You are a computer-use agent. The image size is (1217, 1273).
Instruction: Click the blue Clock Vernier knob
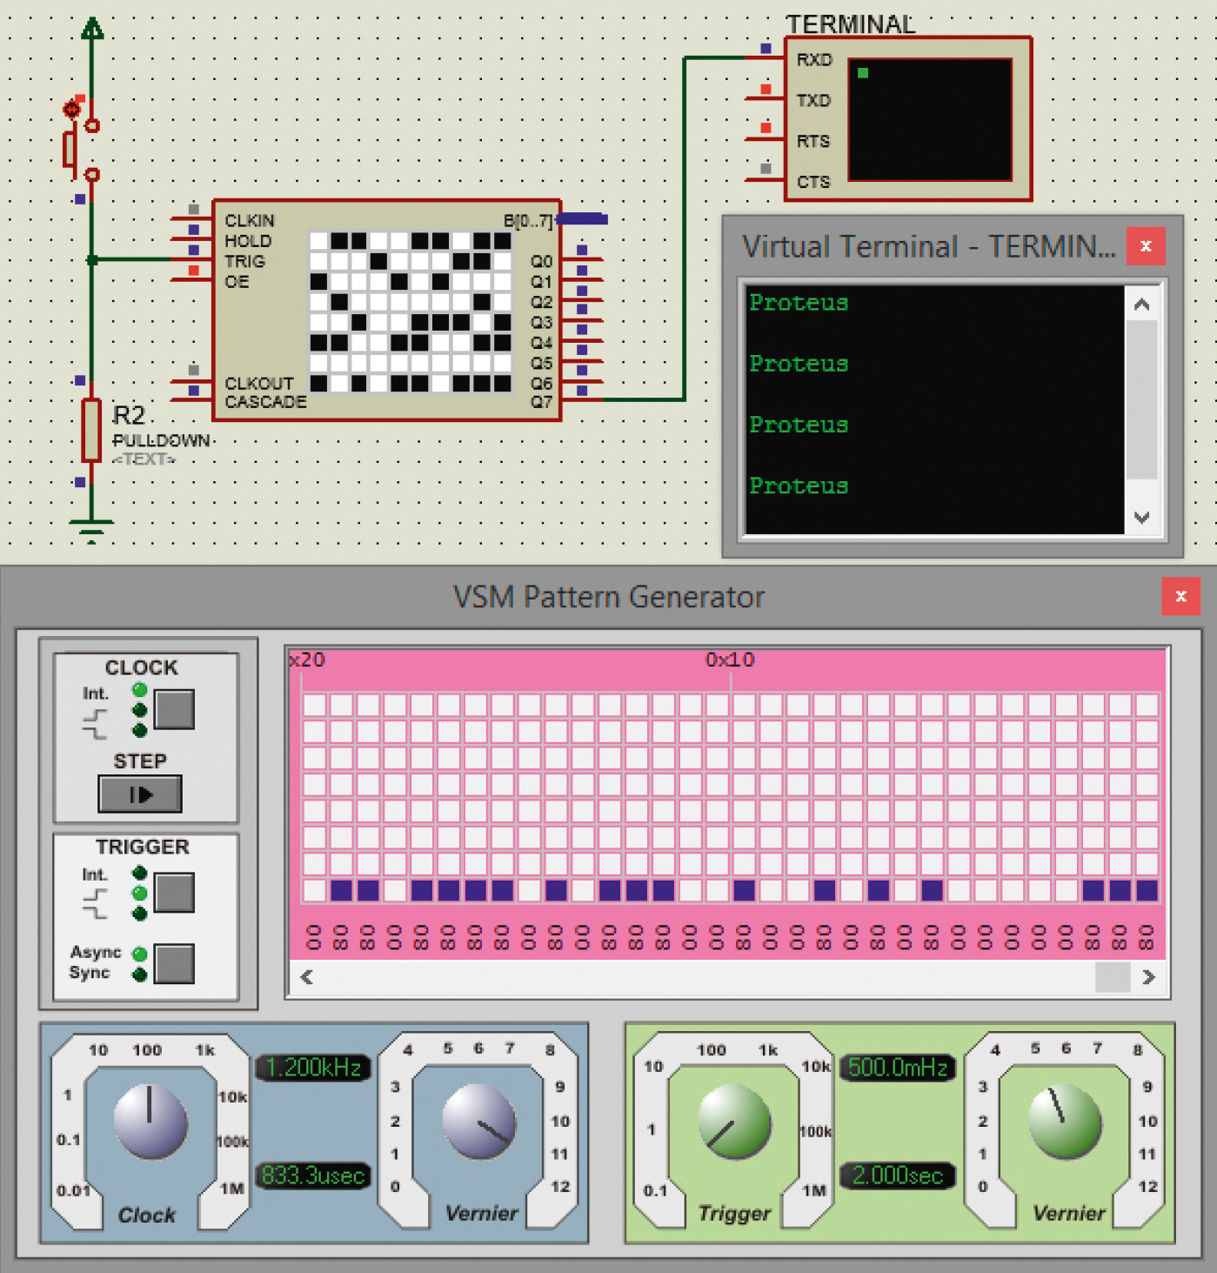pos(478,1122)
